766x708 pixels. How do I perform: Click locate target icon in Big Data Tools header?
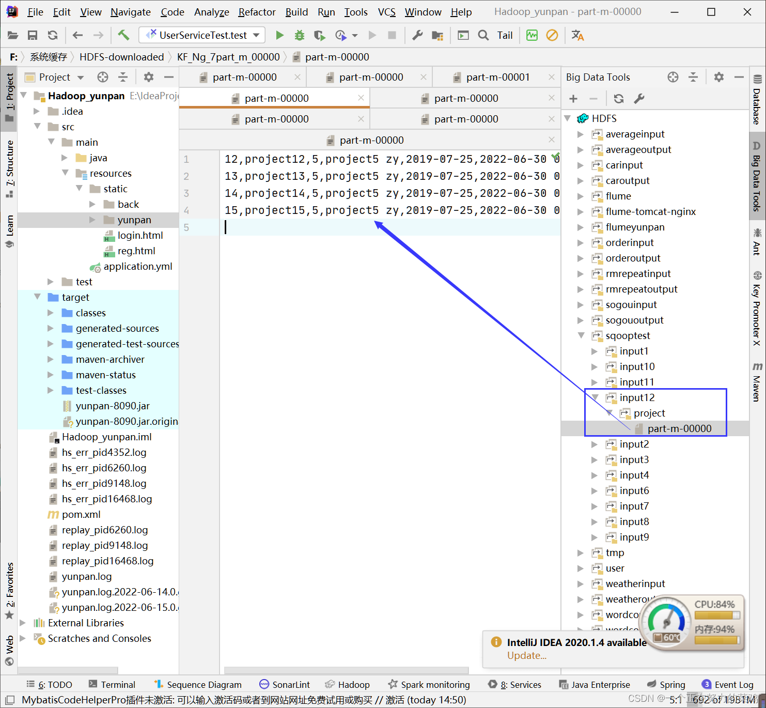[673, 77]
